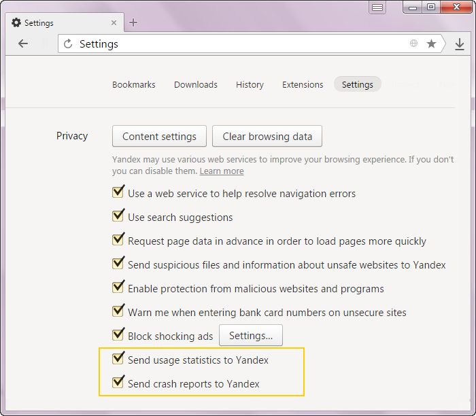Open a new tab with the plus icon
This screenshot has width=476, height=416.
click(x=133, y=22)
